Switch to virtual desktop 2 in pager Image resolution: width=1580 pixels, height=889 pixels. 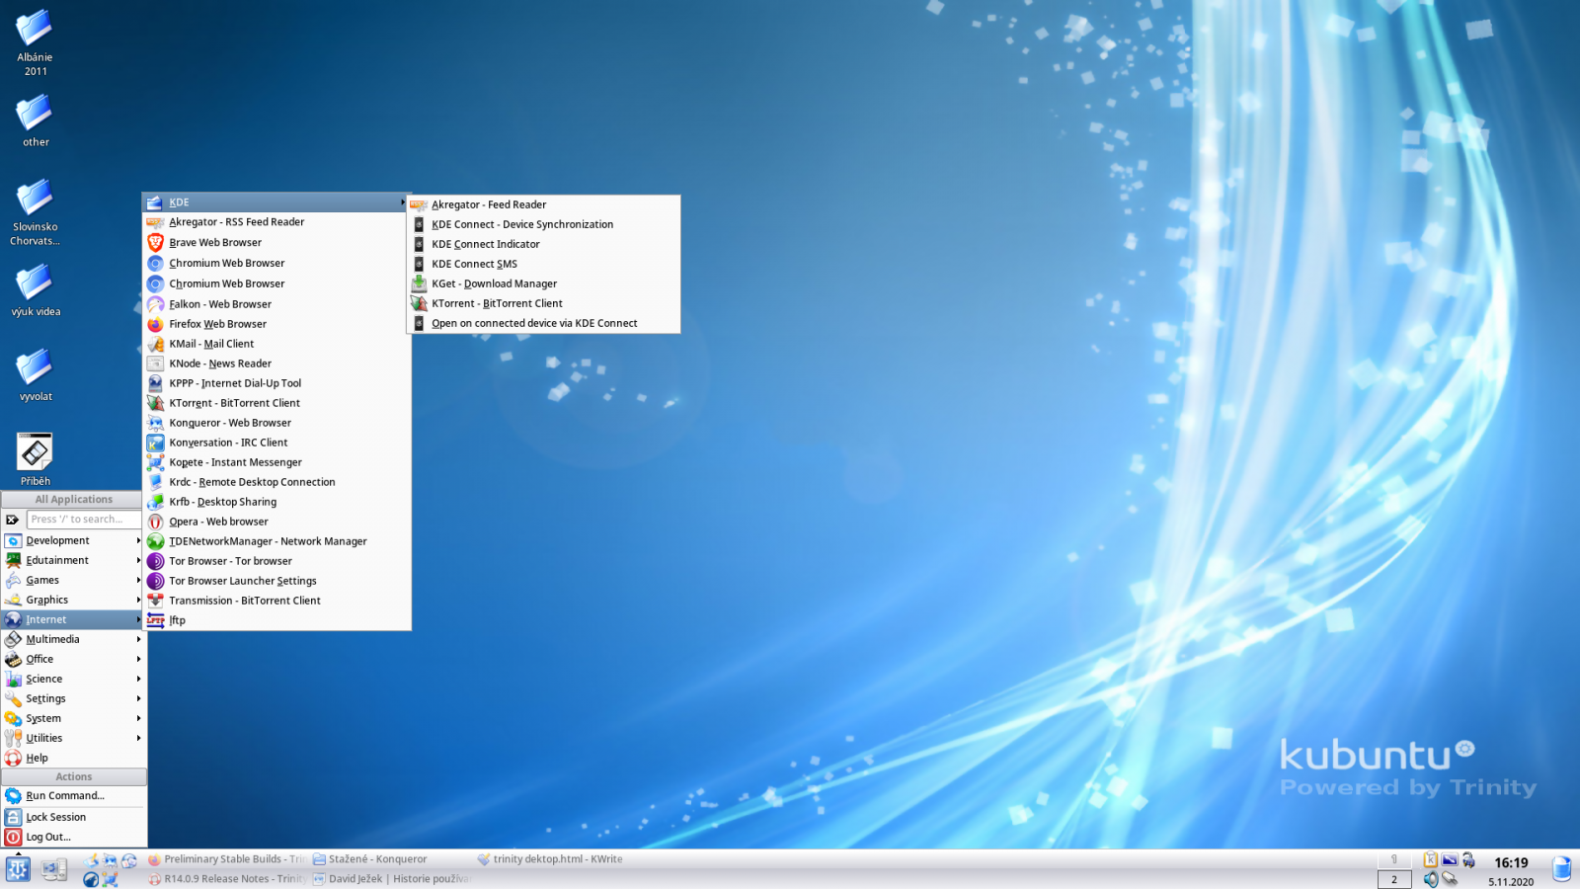coord(1394,879)
